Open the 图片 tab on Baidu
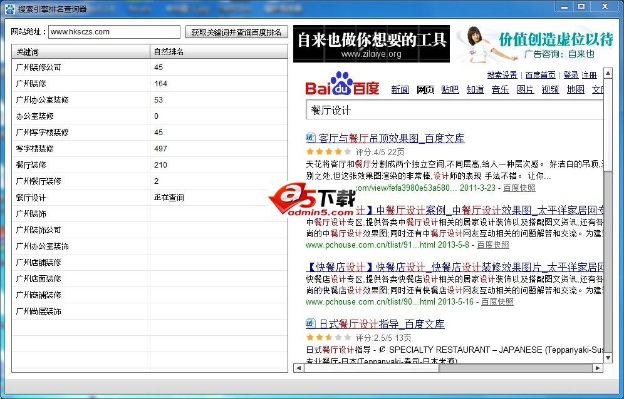 [525, 89]
